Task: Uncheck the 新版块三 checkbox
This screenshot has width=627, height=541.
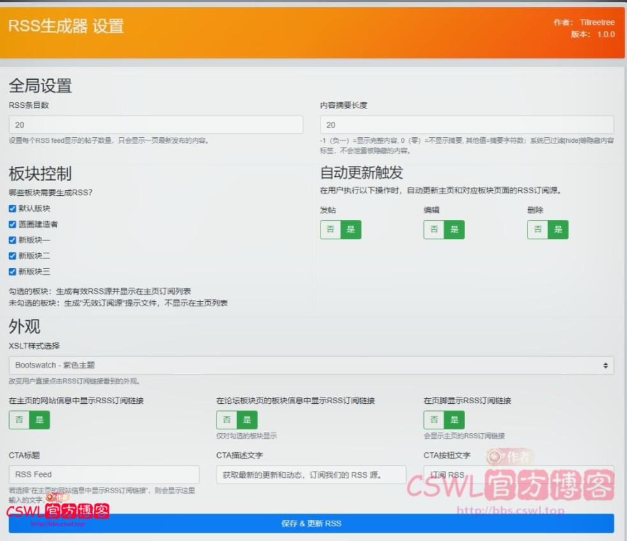Action: coord(11,272)
